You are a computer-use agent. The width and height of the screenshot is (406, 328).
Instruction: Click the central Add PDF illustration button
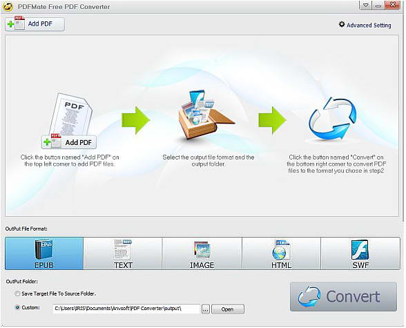pos(69,142)
